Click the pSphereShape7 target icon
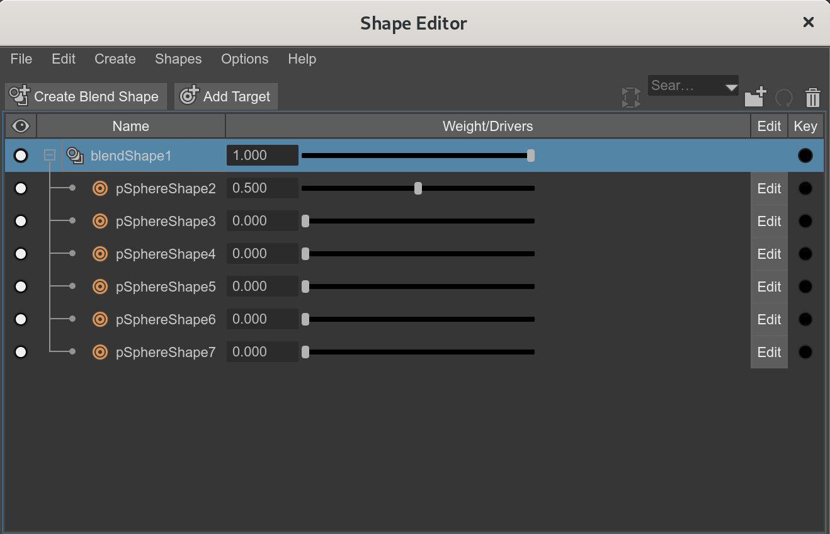The image size is (830, 534). (x=100, y=352)
